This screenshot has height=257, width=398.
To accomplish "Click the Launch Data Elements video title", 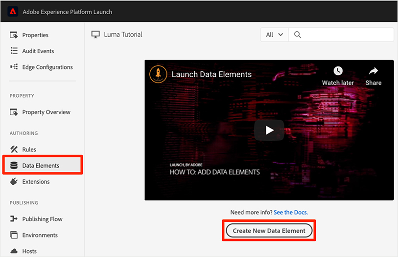I will 211,74.
